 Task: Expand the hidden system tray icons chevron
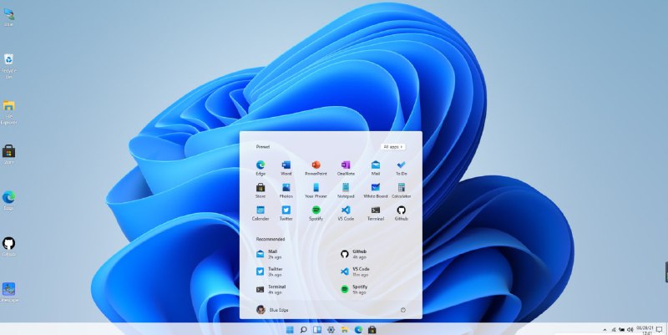point(605,330)
